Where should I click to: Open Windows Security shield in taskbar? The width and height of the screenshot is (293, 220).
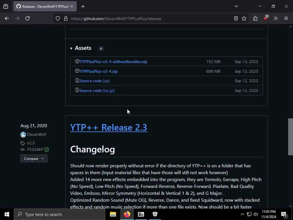pos(155,214)
